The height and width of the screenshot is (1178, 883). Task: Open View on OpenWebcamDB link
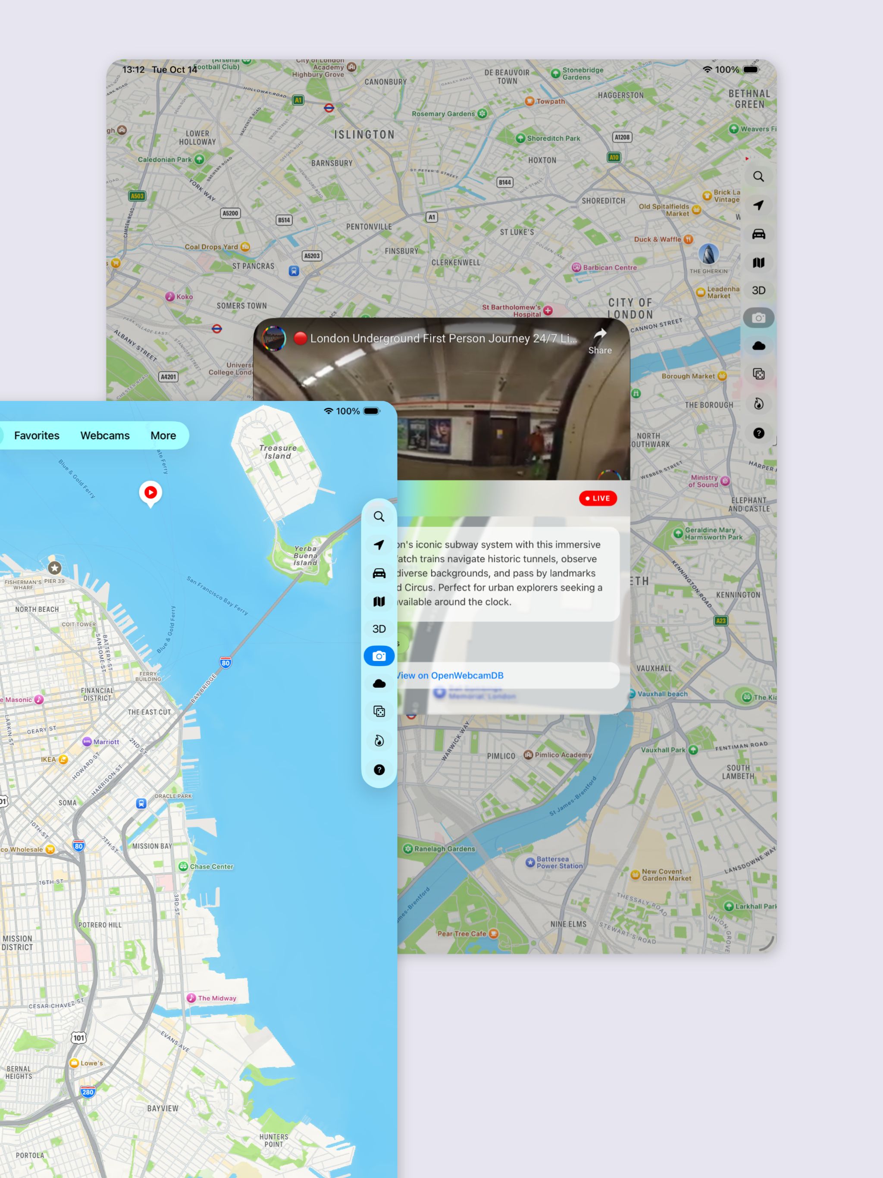point(451,675)
